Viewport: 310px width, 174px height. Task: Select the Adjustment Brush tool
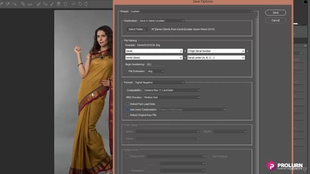(x=52, y=4)
